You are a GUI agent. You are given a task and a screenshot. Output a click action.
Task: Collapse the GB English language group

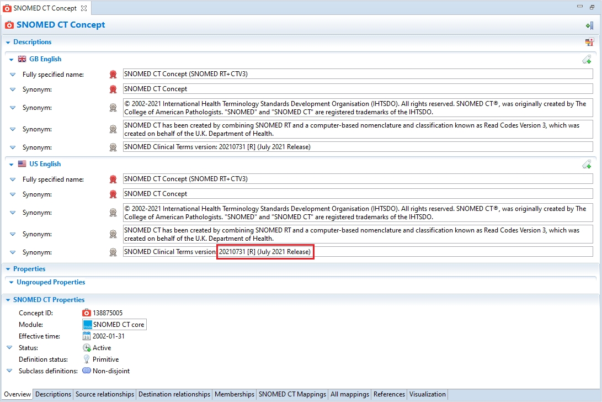click(11, 60)
